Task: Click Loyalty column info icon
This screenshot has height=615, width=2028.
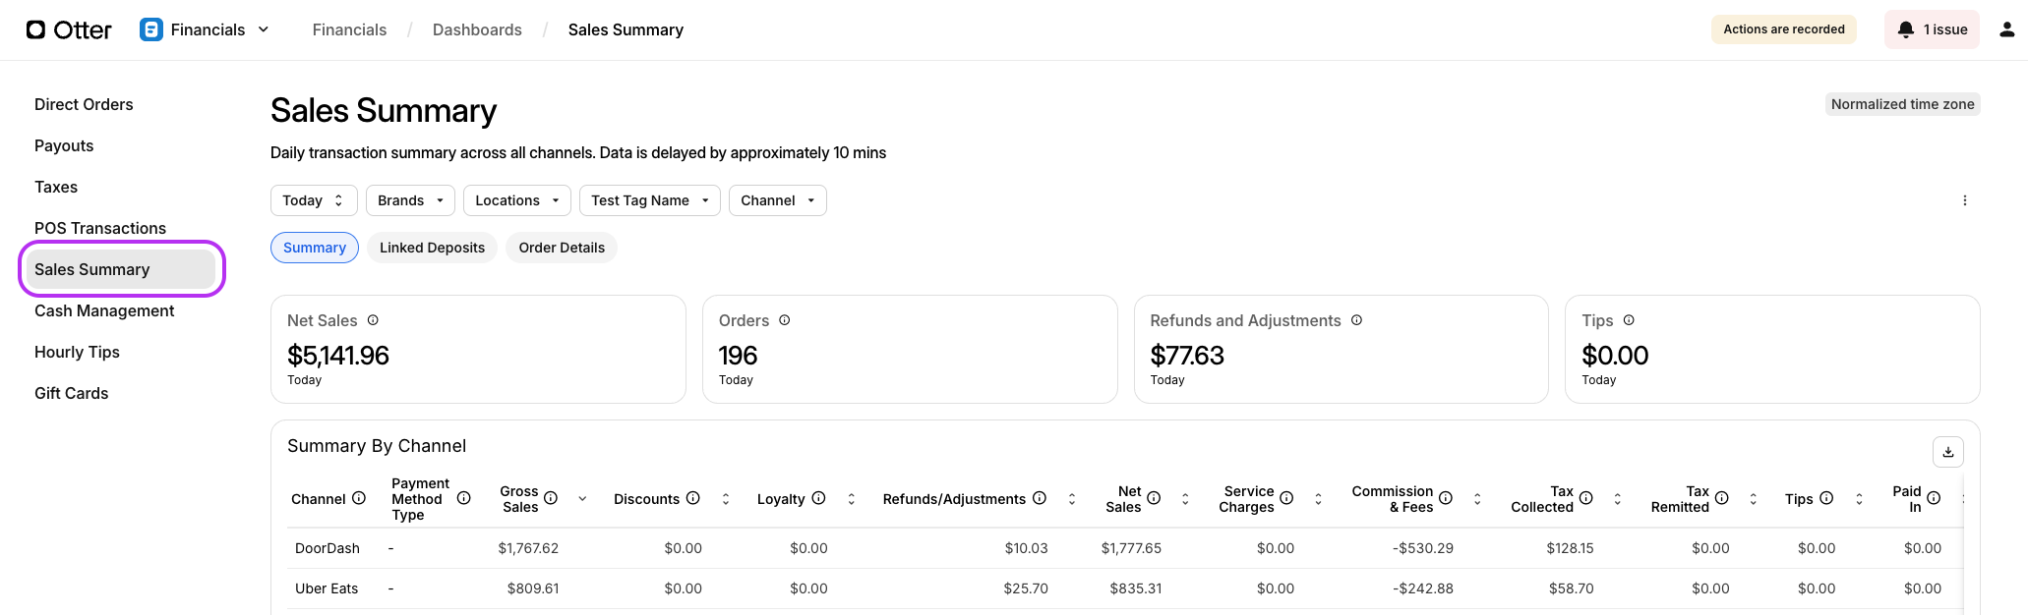Action: [818, 498]
